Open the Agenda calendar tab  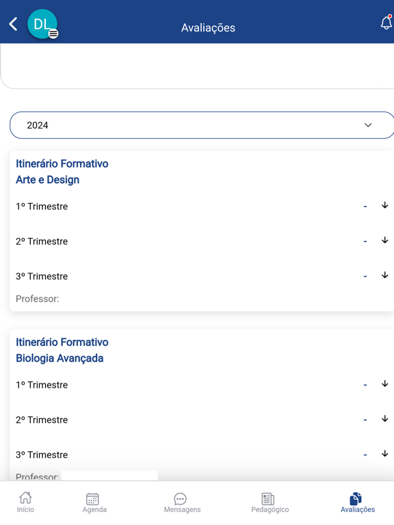coord(94,503)
